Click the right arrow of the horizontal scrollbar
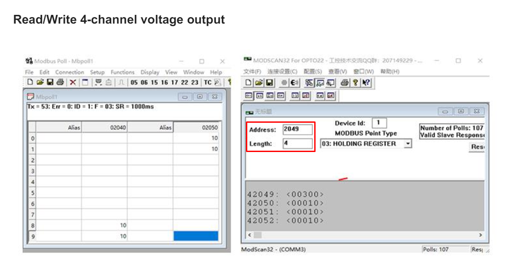 pyautogui.click(x=481, y=235)
